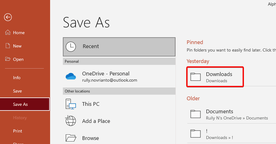Click the 'Downloads » !' path text

219,137
